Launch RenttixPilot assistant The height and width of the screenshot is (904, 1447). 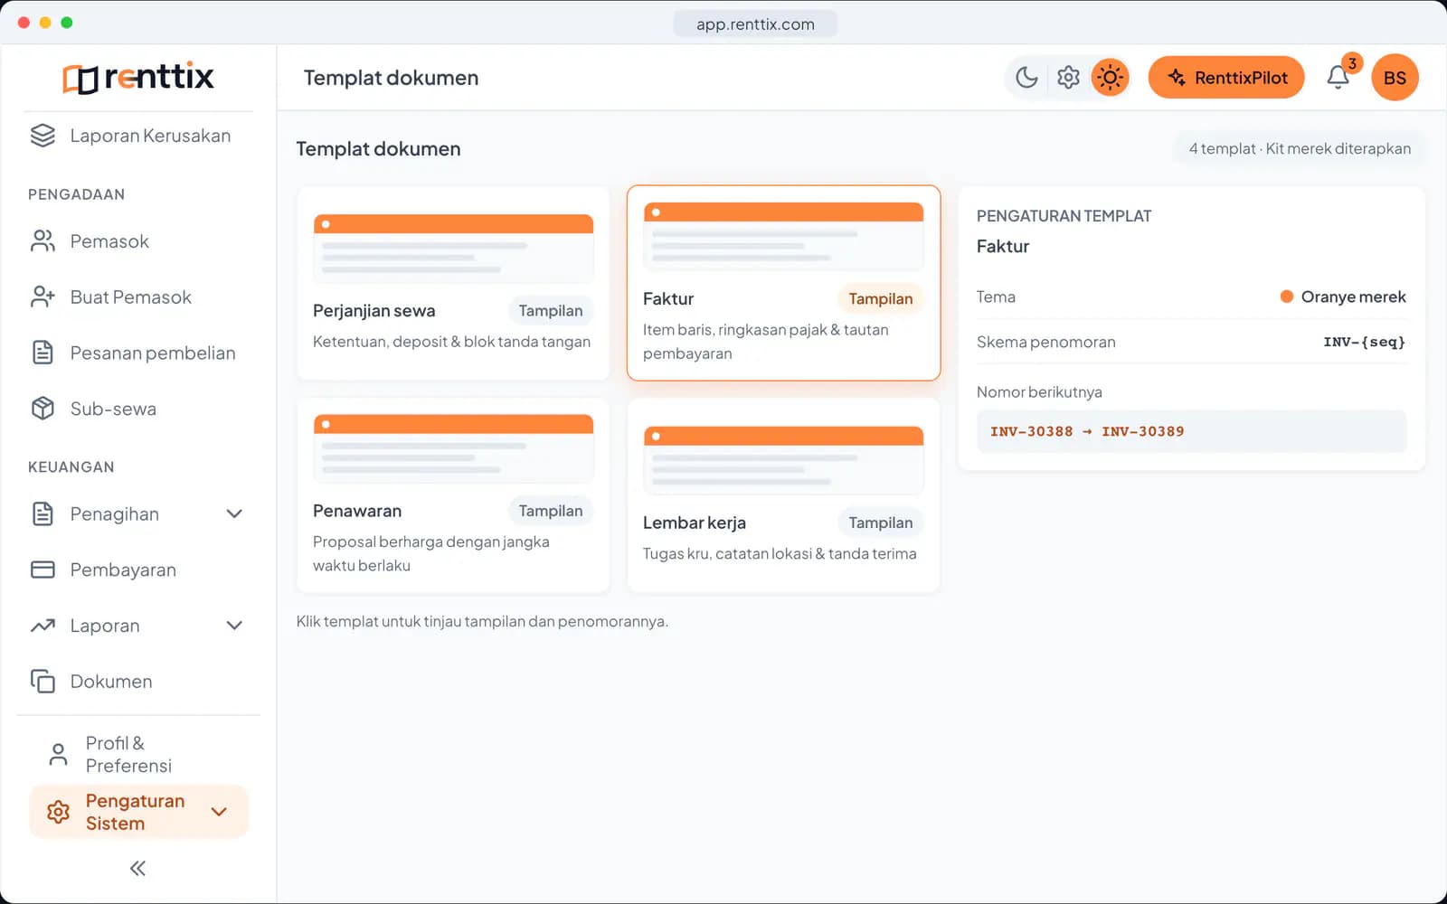pyautogui.click(x=1226, y=78)
